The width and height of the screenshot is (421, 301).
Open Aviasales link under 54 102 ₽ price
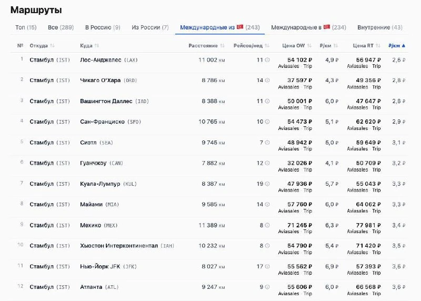[x=288, y=66]
